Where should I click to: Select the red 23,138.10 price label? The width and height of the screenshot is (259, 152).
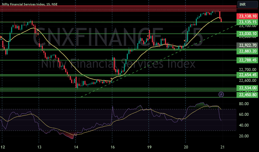(x=247, y=16)
